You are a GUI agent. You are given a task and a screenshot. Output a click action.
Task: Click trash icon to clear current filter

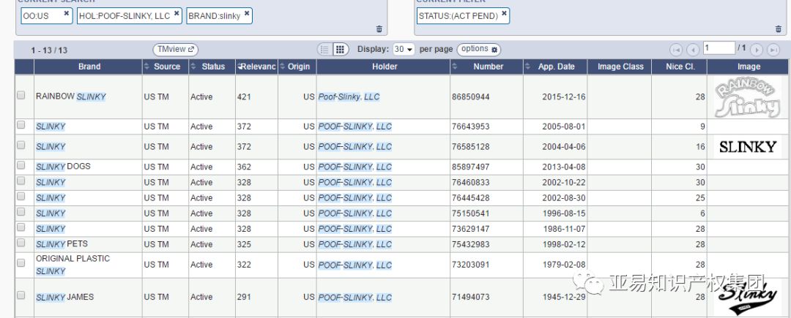[x=778, y=29]
